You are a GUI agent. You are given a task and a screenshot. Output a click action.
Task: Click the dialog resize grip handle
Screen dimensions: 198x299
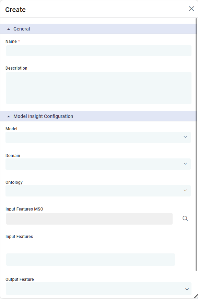point(196,296)
